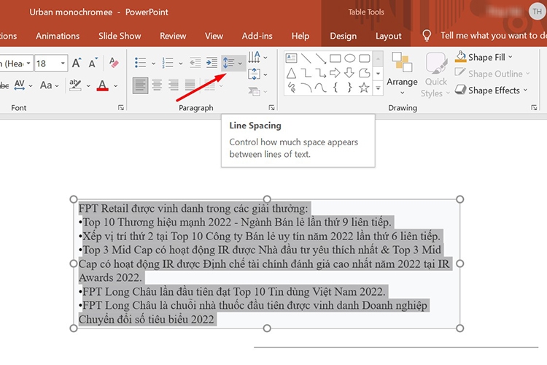Click the Numbering list icon

point(168,63)
